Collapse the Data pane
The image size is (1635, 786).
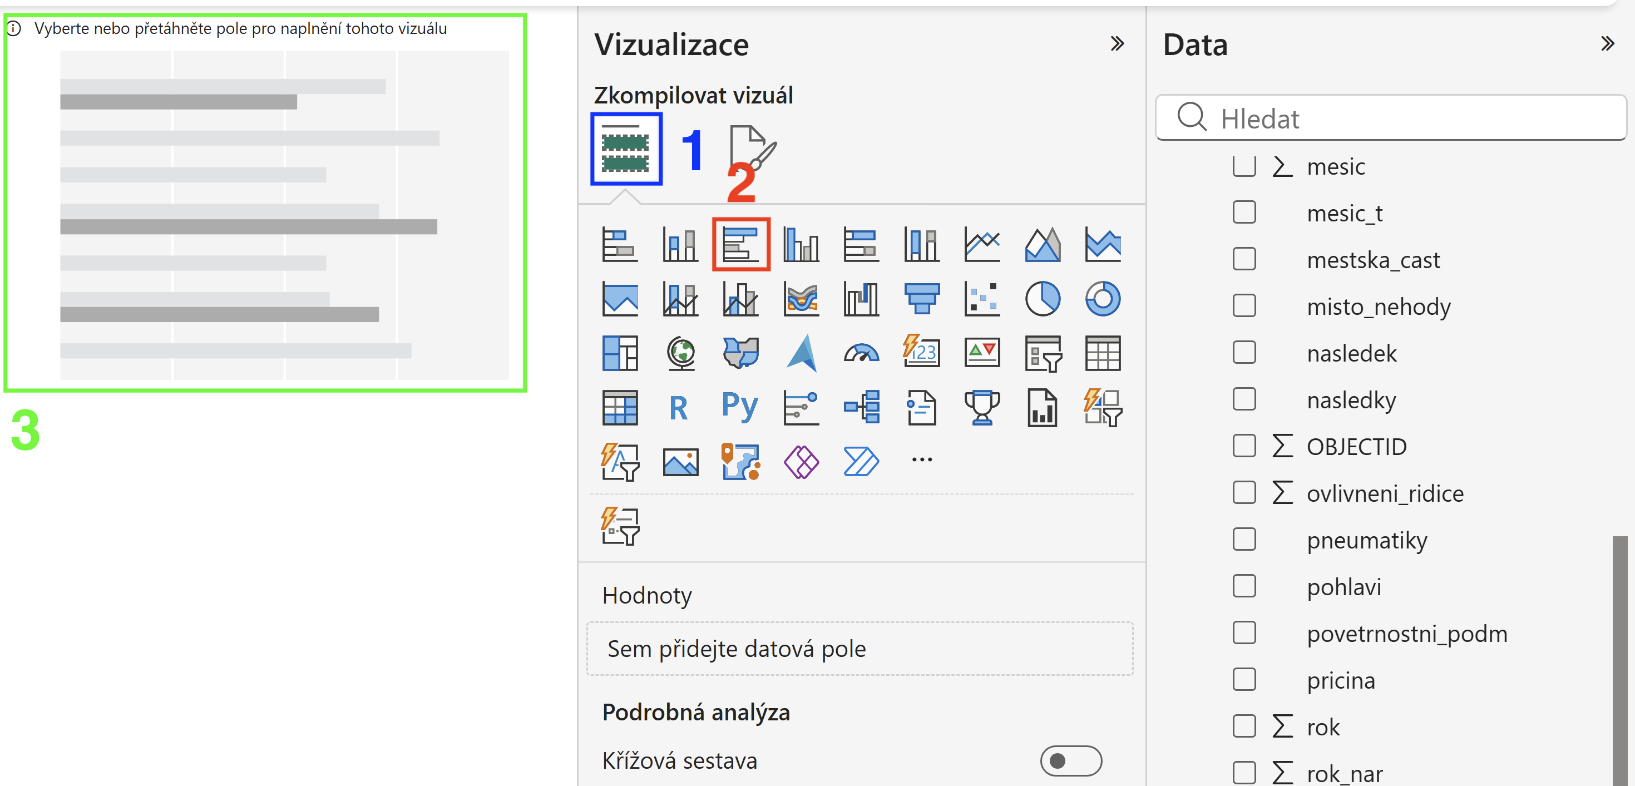pos(1607,44)
